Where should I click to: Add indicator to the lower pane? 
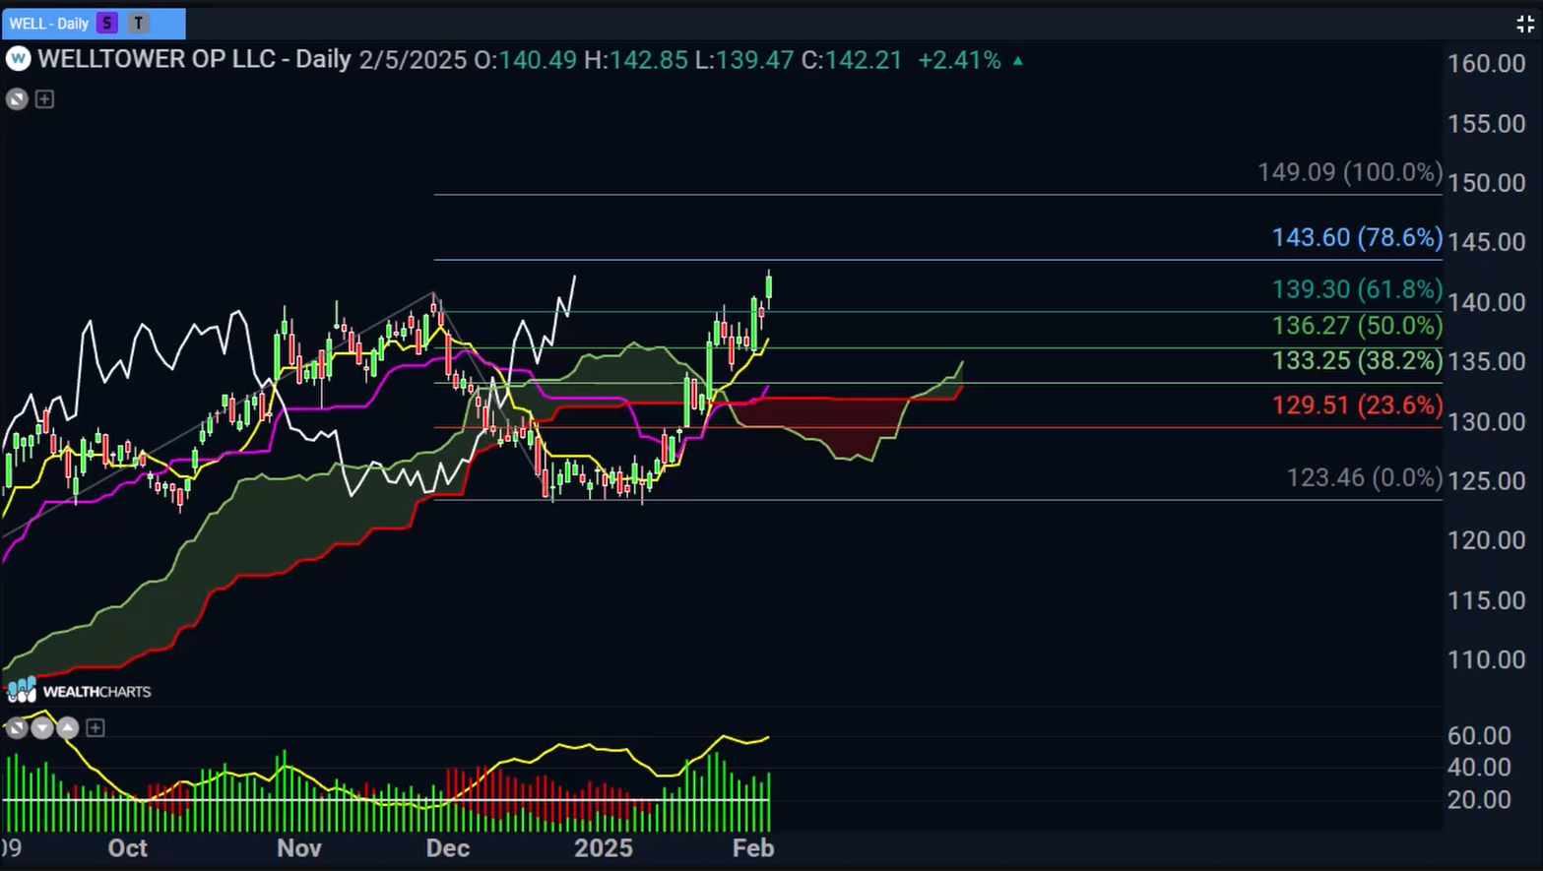[95, 728]
